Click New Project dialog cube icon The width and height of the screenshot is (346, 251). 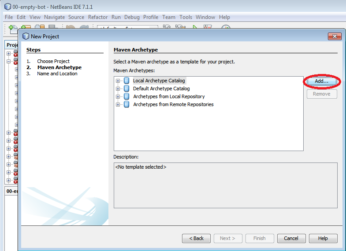pyautogui.click(x=26, y=36)
